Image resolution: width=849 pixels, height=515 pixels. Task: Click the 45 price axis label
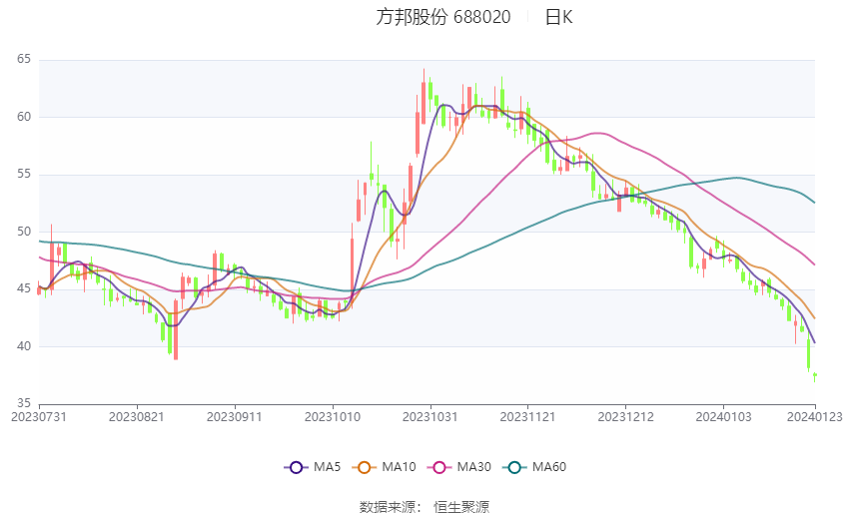pyautogui.click(x=24, y=288)
